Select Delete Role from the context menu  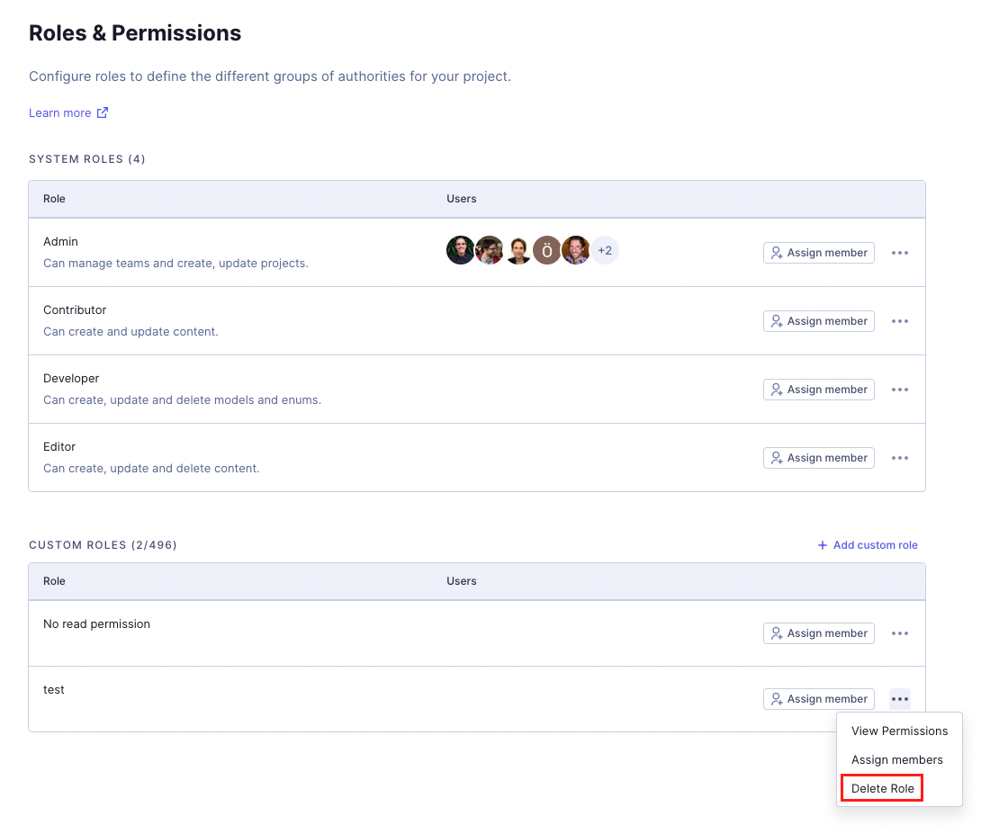point(882,789)
